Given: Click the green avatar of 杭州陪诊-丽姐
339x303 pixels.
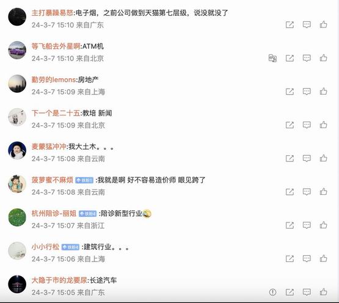Looking at the screenshot, I should (x=17, y=217).
